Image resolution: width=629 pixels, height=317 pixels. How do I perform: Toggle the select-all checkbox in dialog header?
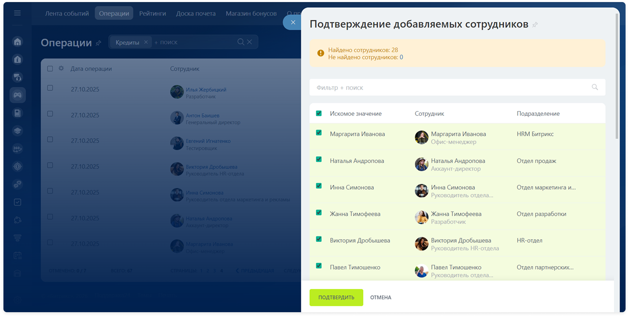[x=319, y=113]
